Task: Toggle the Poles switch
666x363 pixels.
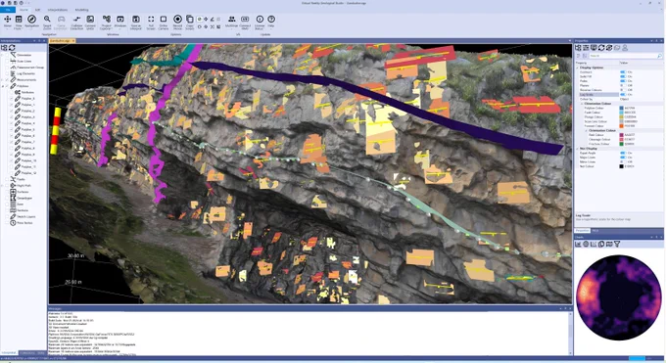Action: [x=623, y=81]
